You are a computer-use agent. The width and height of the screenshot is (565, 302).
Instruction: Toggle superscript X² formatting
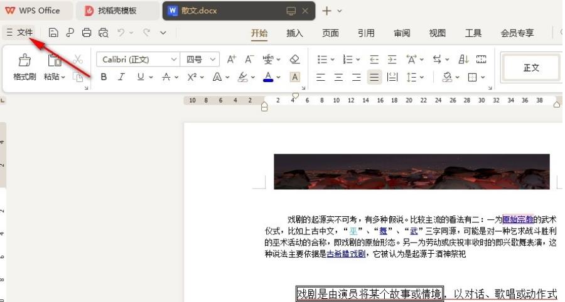coord(192,77)
